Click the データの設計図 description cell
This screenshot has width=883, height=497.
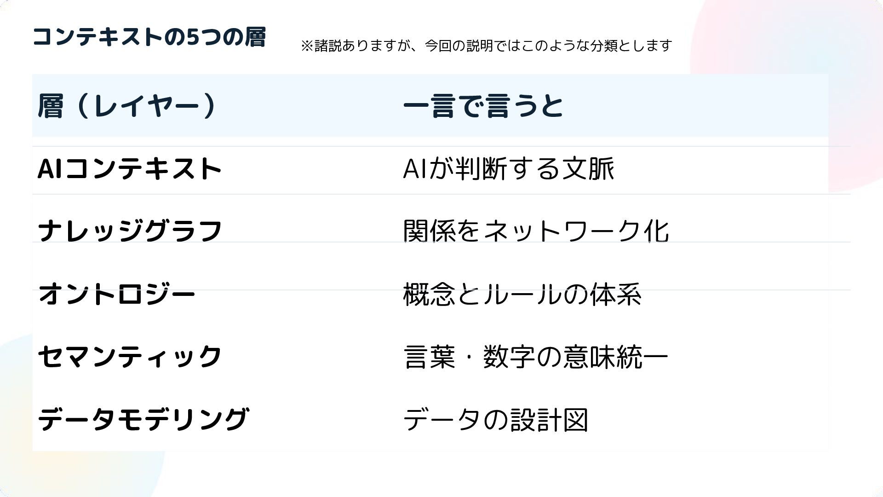496,420
